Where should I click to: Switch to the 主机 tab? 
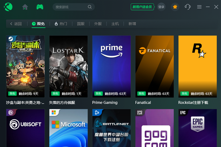[x=115, y=24]
